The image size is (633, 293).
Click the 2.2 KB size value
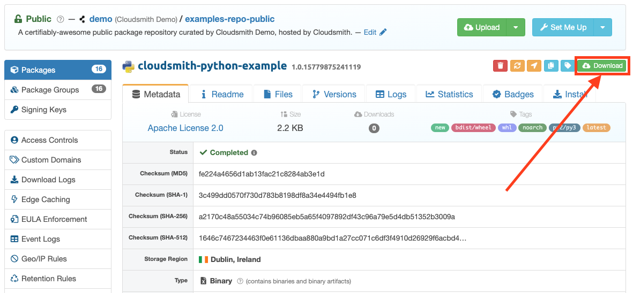tap(290, 128)
